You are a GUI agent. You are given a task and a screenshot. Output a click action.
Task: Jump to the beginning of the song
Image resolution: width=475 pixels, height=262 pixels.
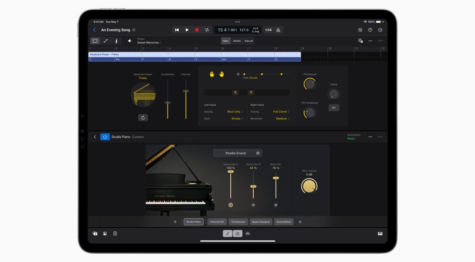click(x=177, y=30)
